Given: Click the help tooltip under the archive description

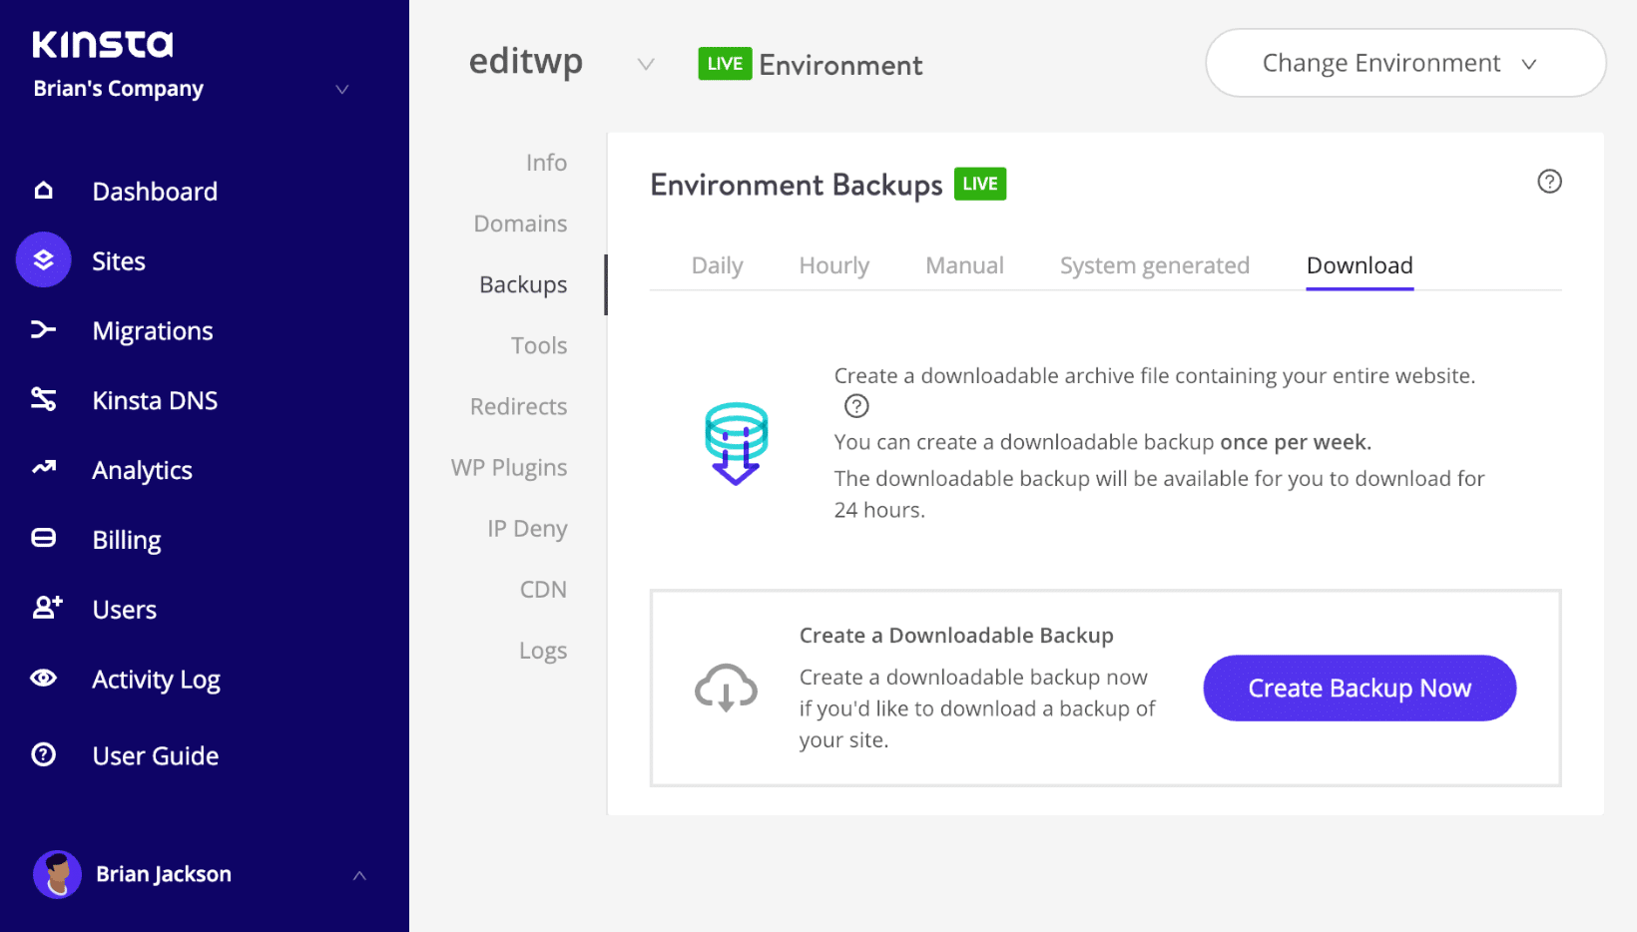Looking at the screenshot, I should pos(856,406).
